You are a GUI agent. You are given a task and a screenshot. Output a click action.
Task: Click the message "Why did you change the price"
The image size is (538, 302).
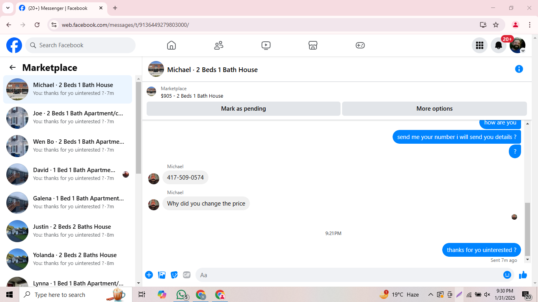pyautogui.click(x=206, y=204)
